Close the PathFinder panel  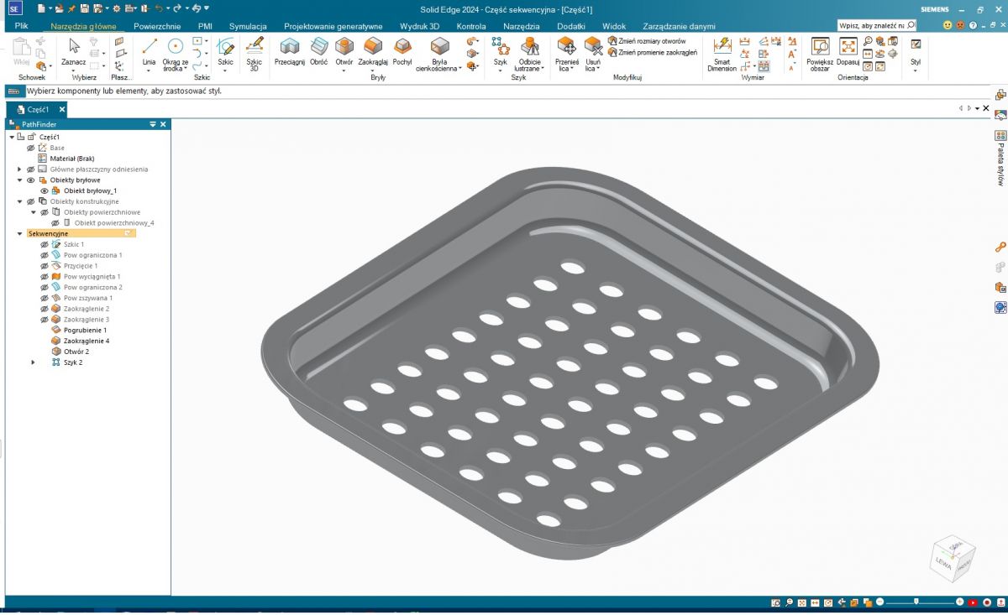tap(164, 124)
